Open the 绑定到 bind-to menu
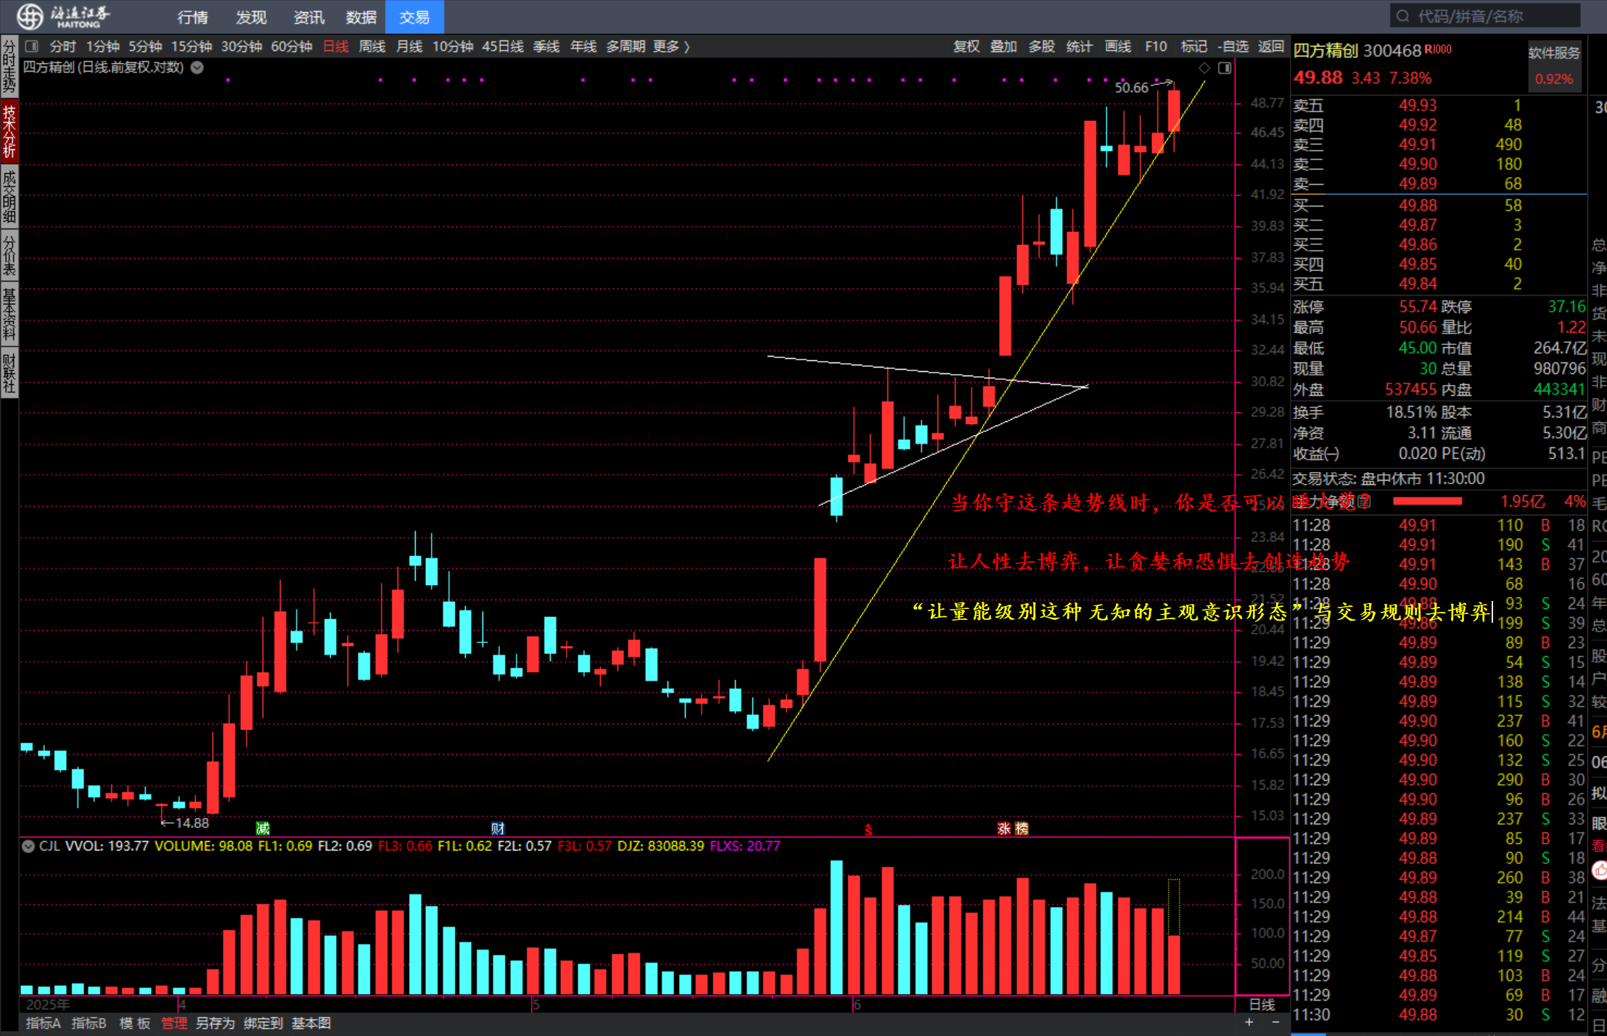The height and width of the screenshot is (1036, 1607). click(x=263, y=1023)
